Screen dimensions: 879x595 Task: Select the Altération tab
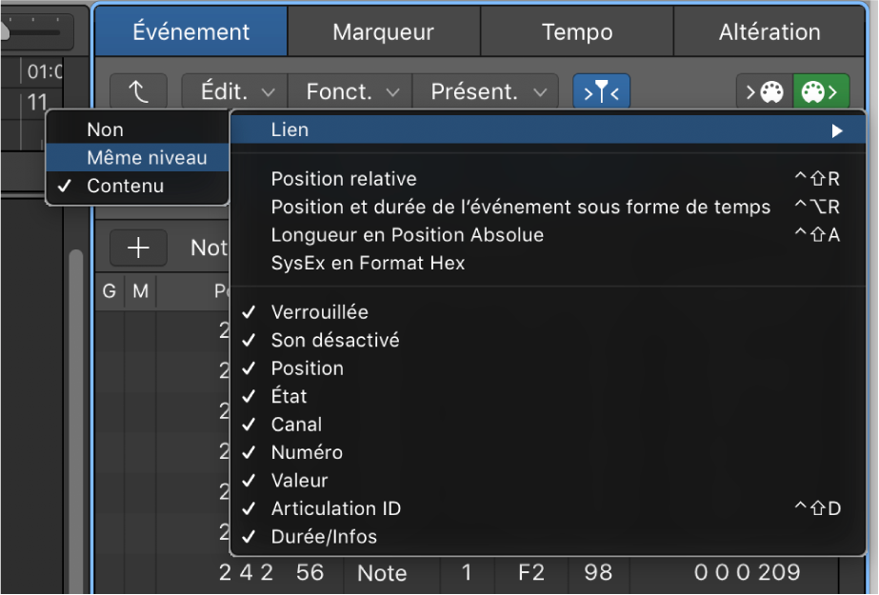point(769,31)
